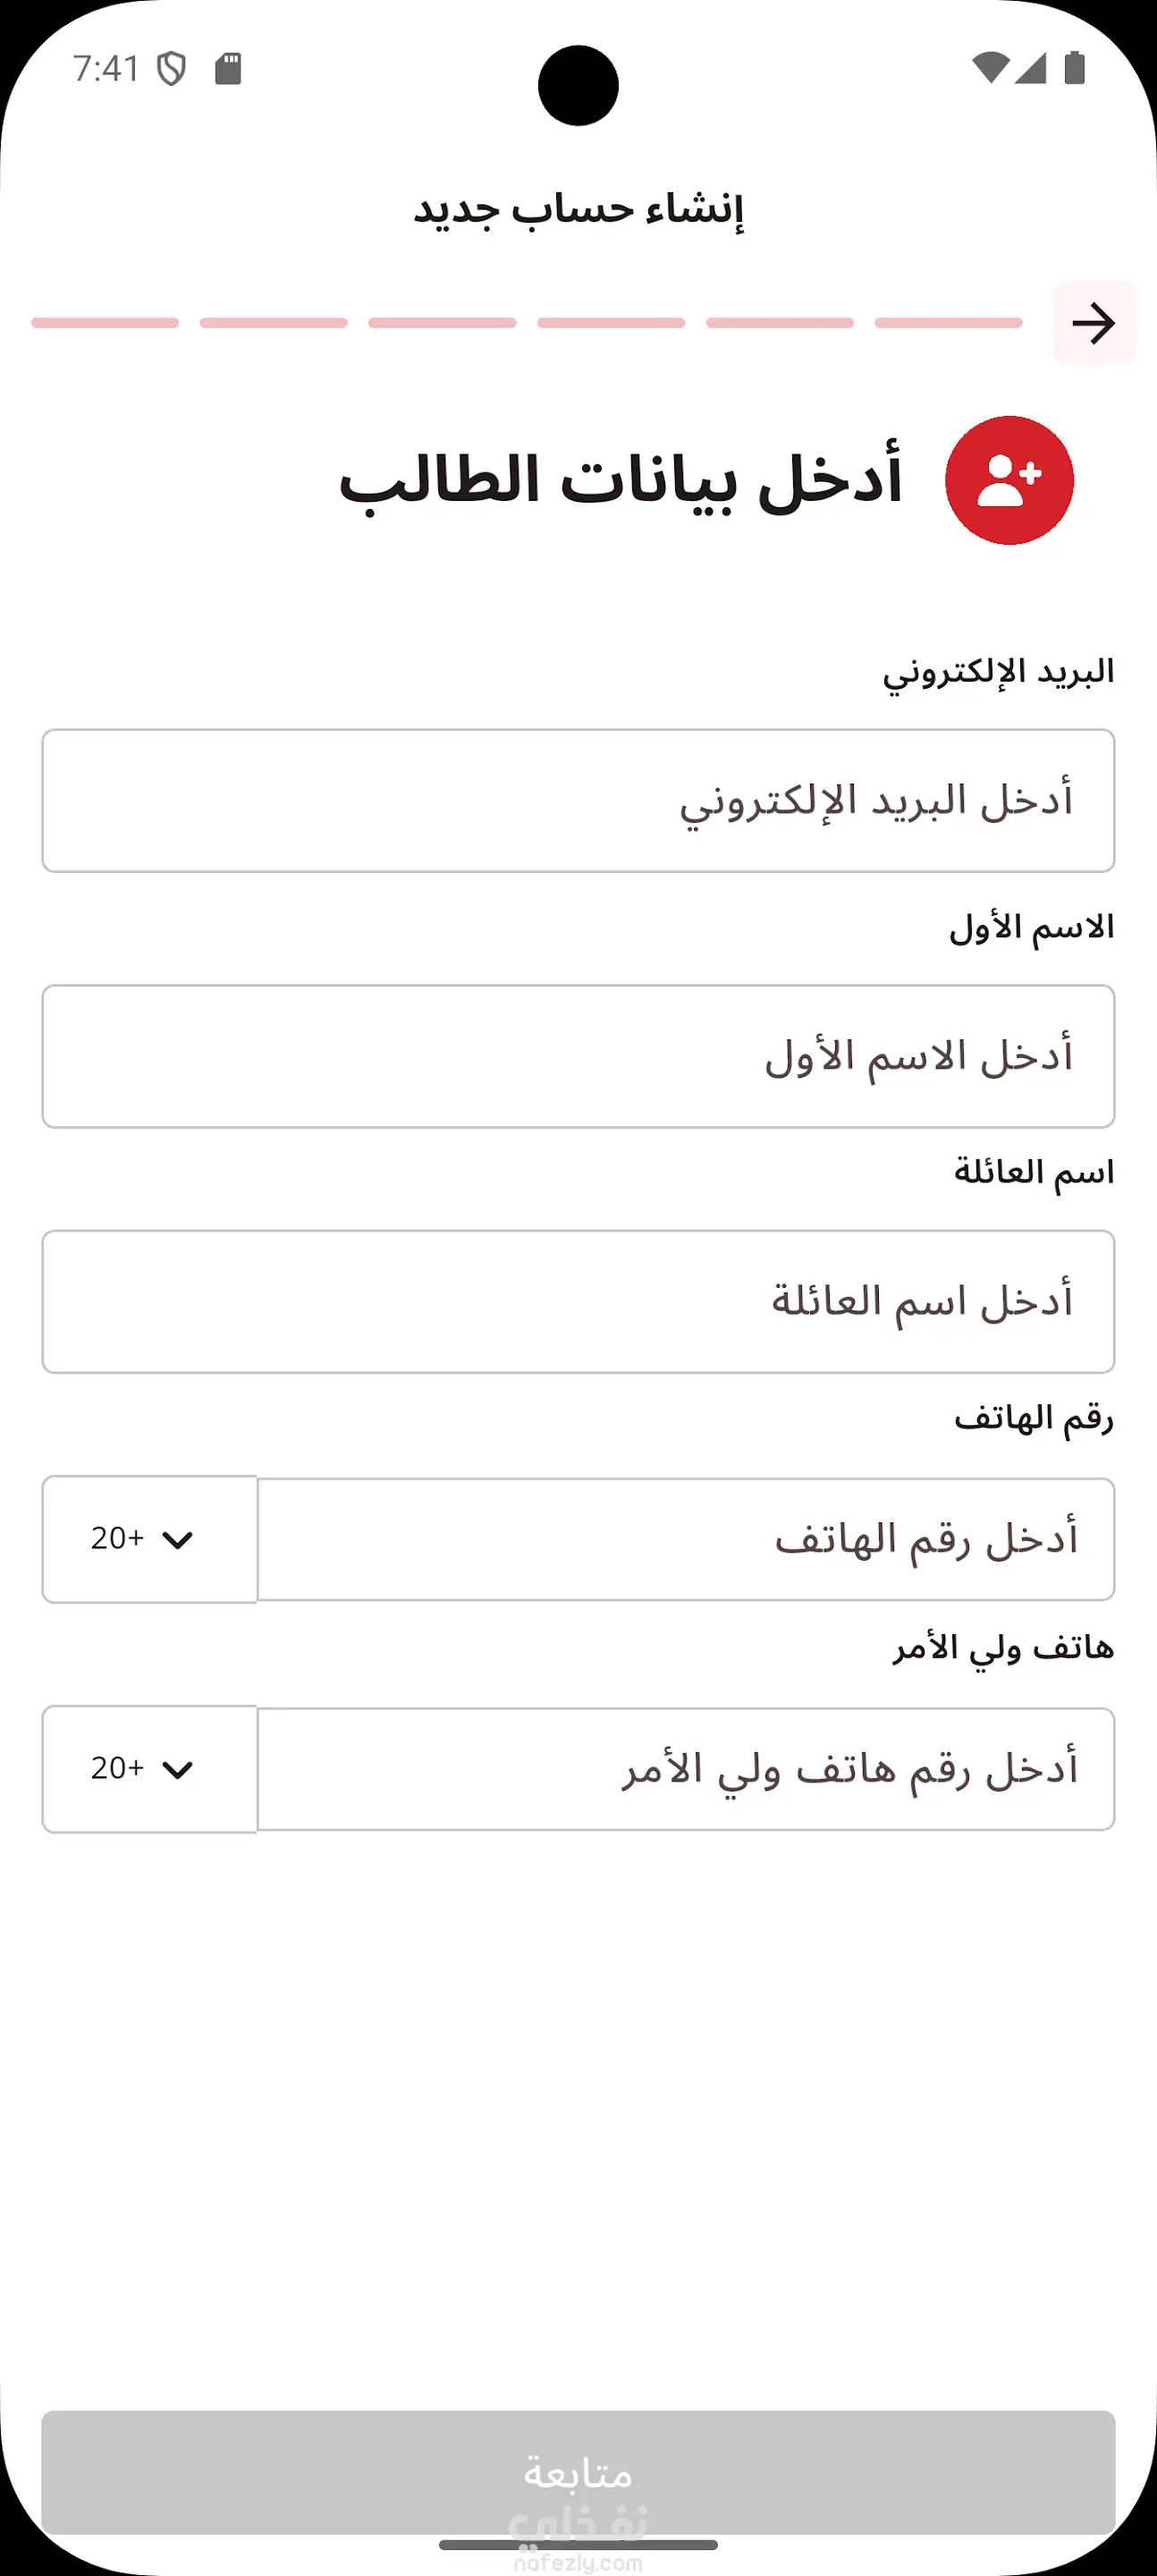The height and width of the screenshot is (2576, 1157).
Task: Tap the first progress step segment on the right
Action: (948, 323)
